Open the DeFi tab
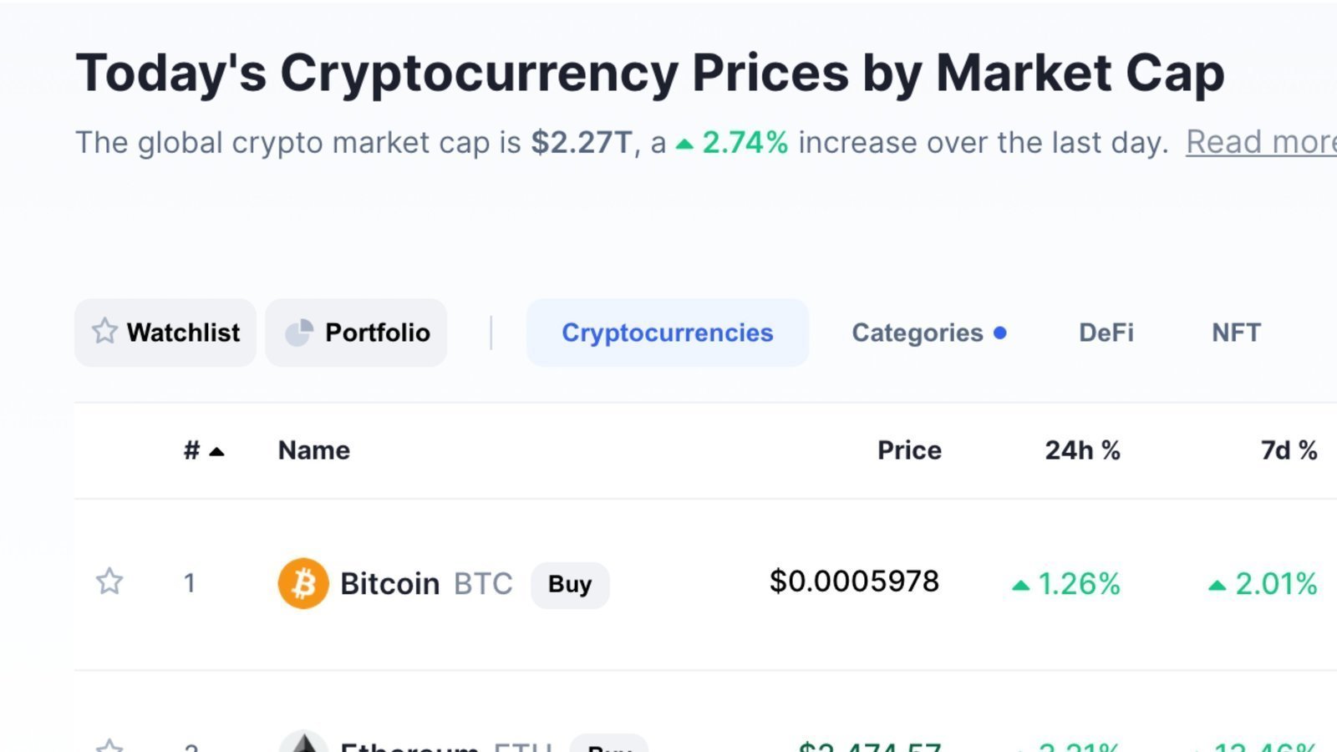Image resolution: width=1337 pixels, height=752 pixels. click(x=1106, y=333)
